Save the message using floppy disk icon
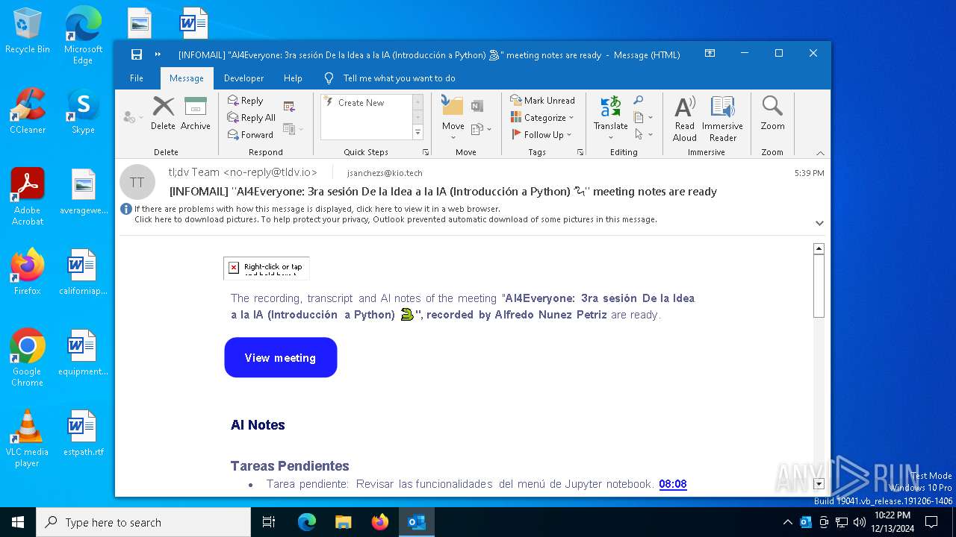This screenshot has height=537, width=956. pos(137,54)
